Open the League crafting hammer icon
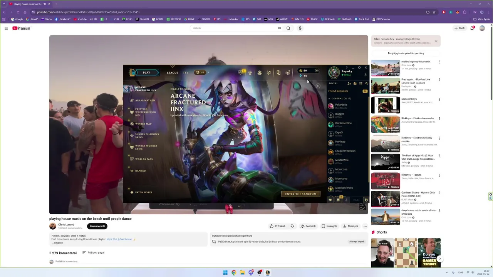The height and width of the screenshot is (277, 493). pos(269,72)
